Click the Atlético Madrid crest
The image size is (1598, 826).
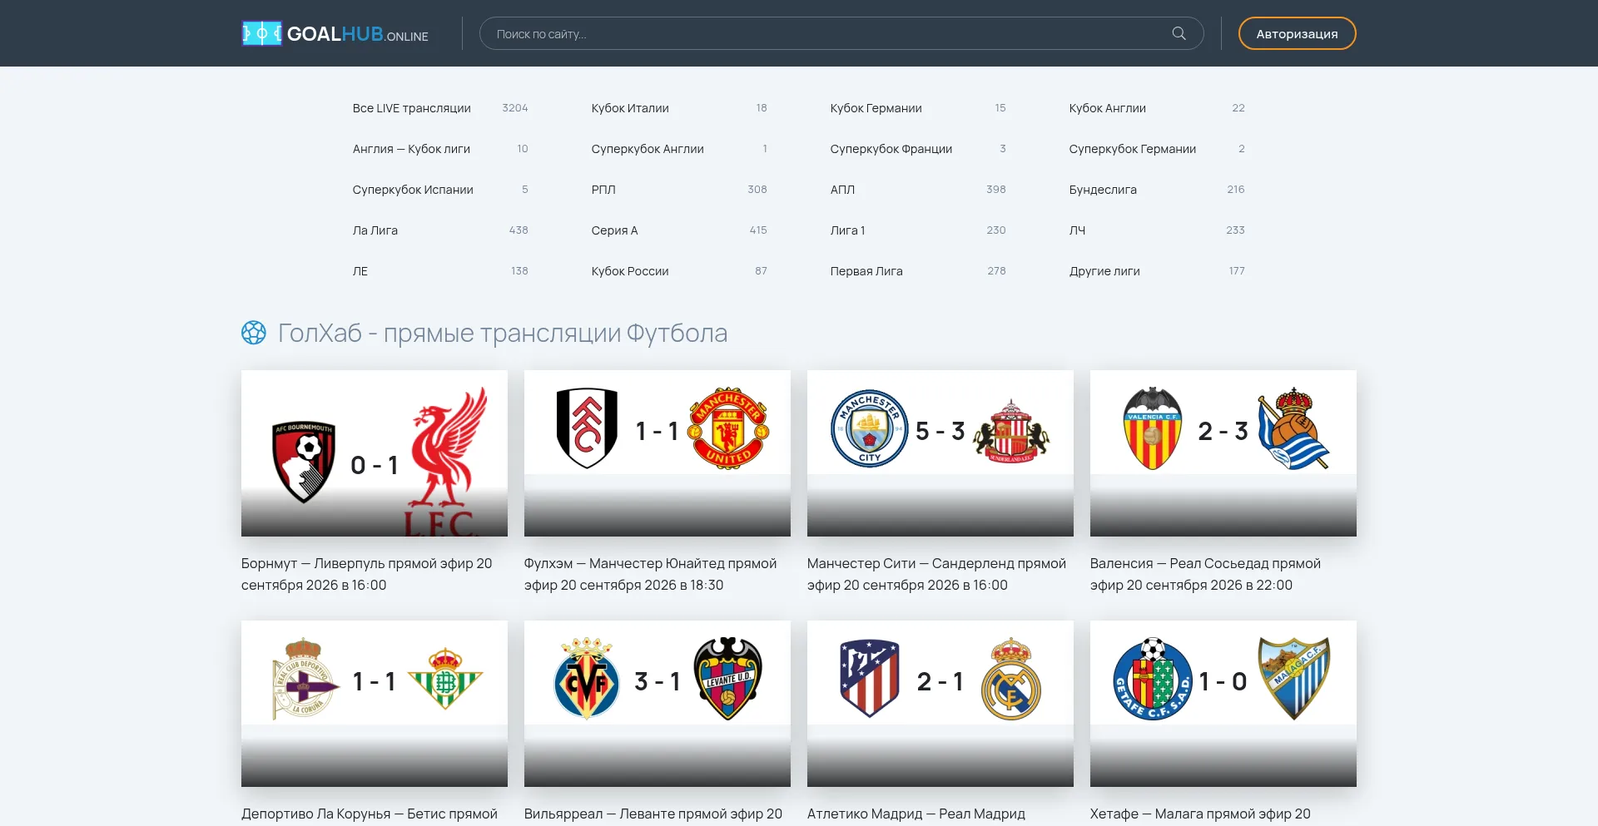pos(870,679)
